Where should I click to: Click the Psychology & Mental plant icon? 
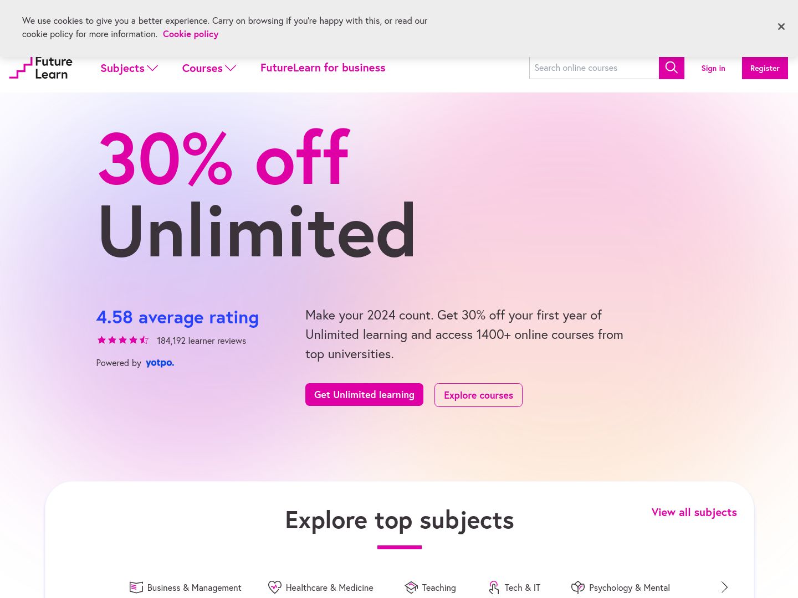[578, 587]
